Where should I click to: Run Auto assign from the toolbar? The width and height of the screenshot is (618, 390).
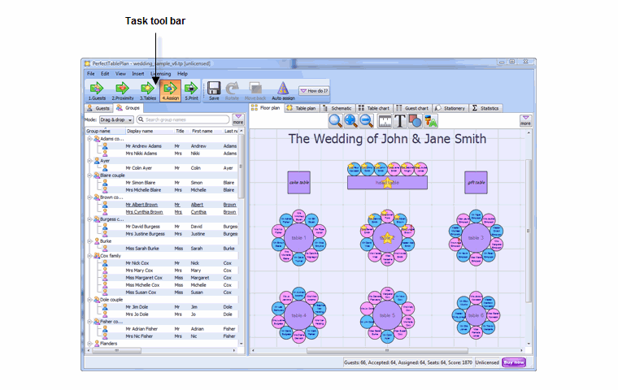[x=282, y=89]
